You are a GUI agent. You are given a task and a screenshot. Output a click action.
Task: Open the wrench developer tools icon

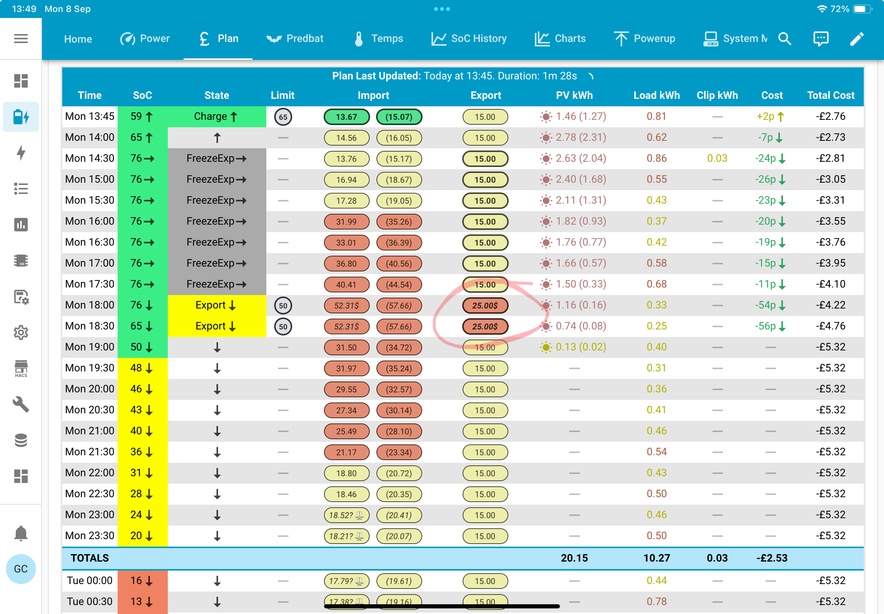[21, 404]
